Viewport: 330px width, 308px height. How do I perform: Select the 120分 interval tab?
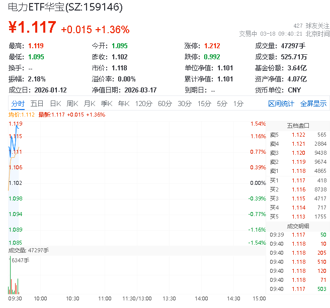144,104
